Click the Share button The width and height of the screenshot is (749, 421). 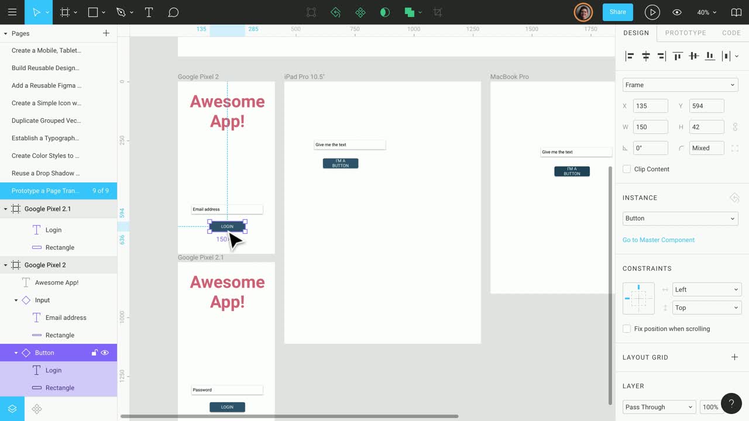(617, 12)
